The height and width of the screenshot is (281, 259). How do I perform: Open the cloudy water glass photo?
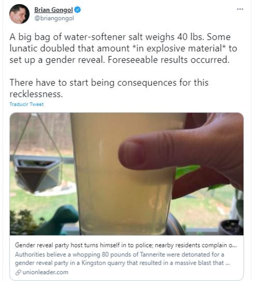click(126, 174)
